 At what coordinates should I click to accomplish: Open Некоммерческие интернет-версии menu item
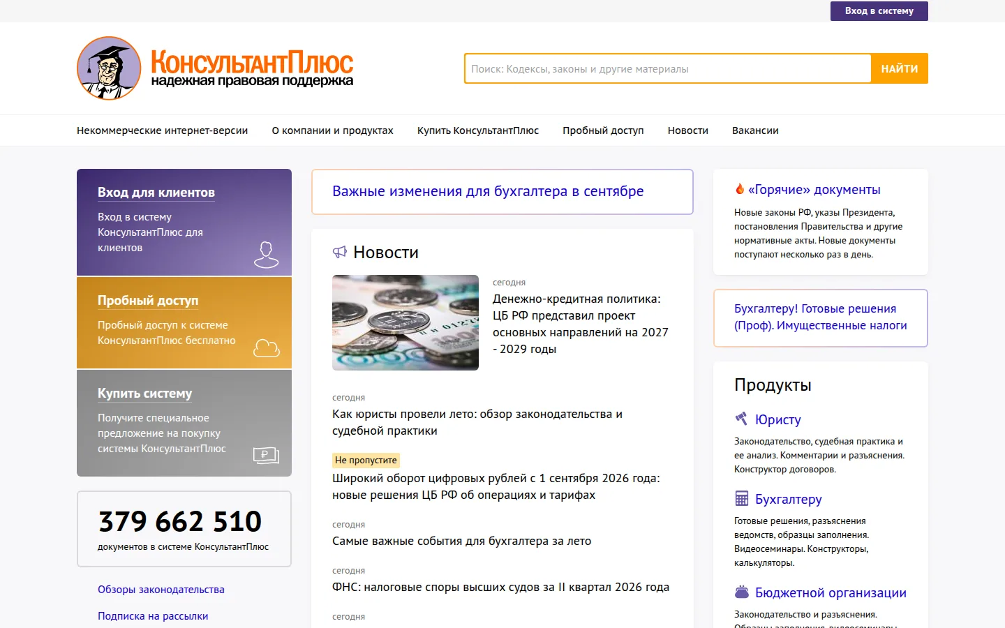coord(163,130)
